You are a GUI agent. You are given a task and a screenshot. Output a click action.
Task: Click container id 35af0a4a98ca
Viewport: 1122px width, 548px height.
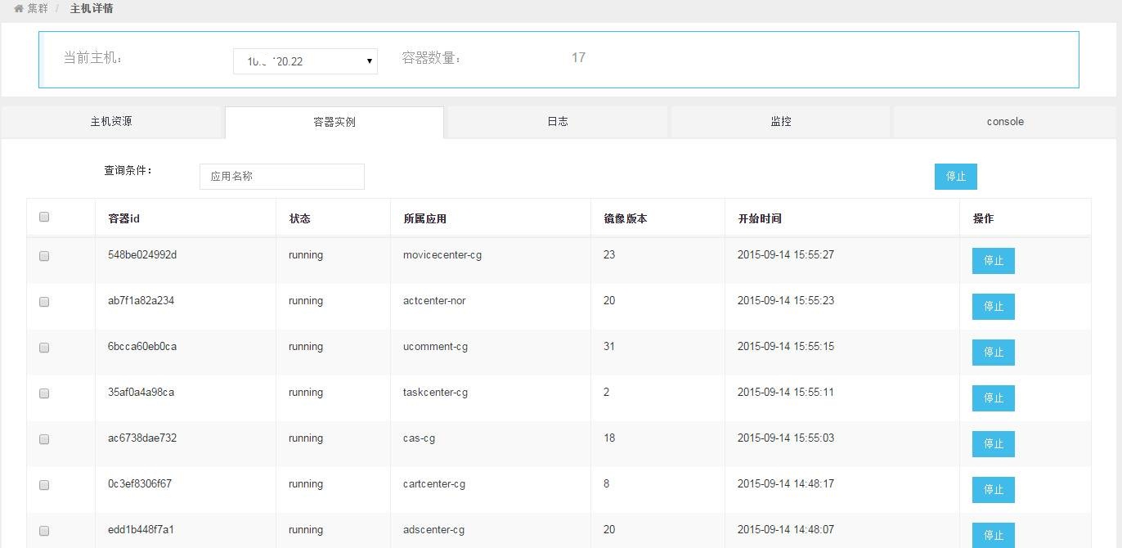pos(141,393)
